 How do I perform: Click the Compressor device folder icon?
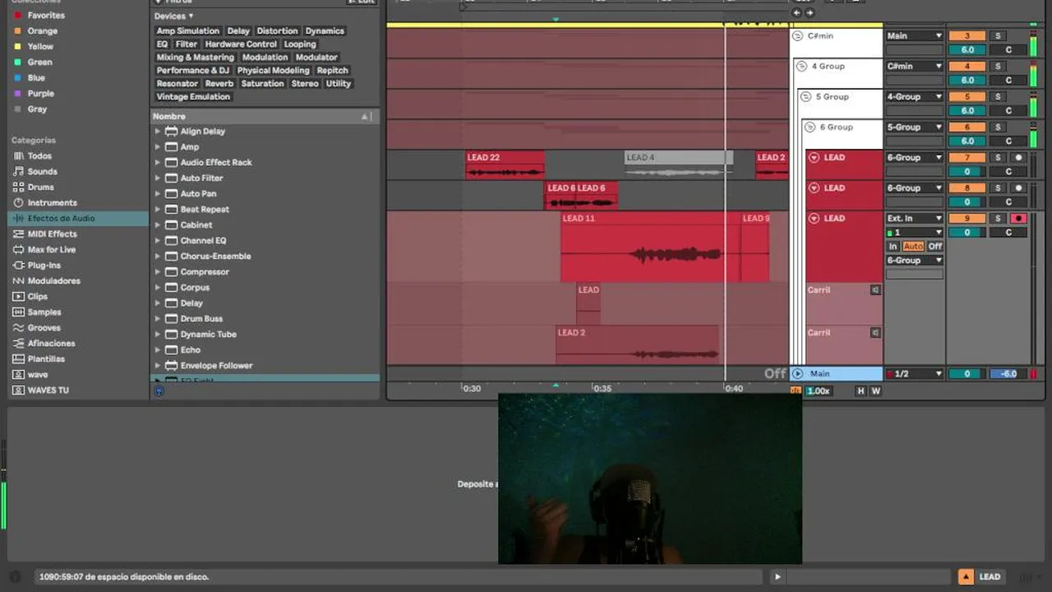(x=172, y=271)
